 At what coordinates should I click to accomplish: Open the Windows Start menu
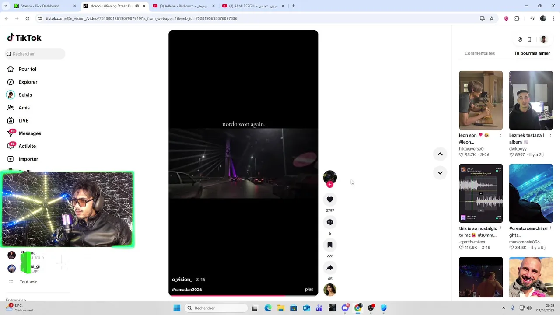pyautogui.click(x=177, y=308)
